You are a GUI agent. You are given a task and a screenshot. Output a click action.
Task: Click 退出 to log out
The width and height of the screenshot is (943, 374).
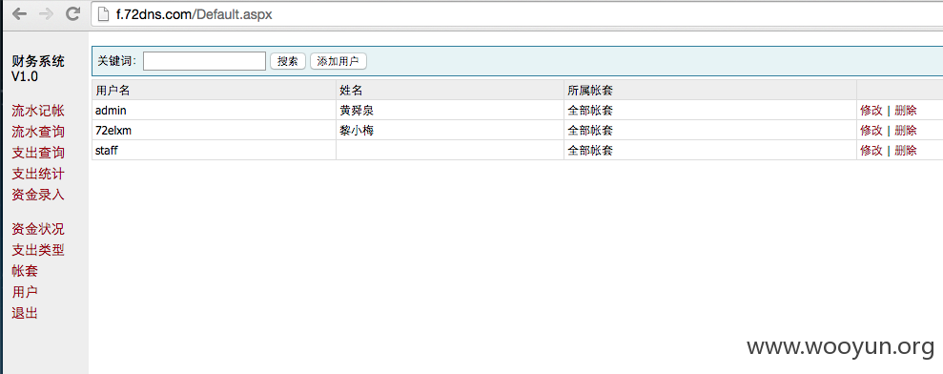pyautogui.click(x=25, y=313)
